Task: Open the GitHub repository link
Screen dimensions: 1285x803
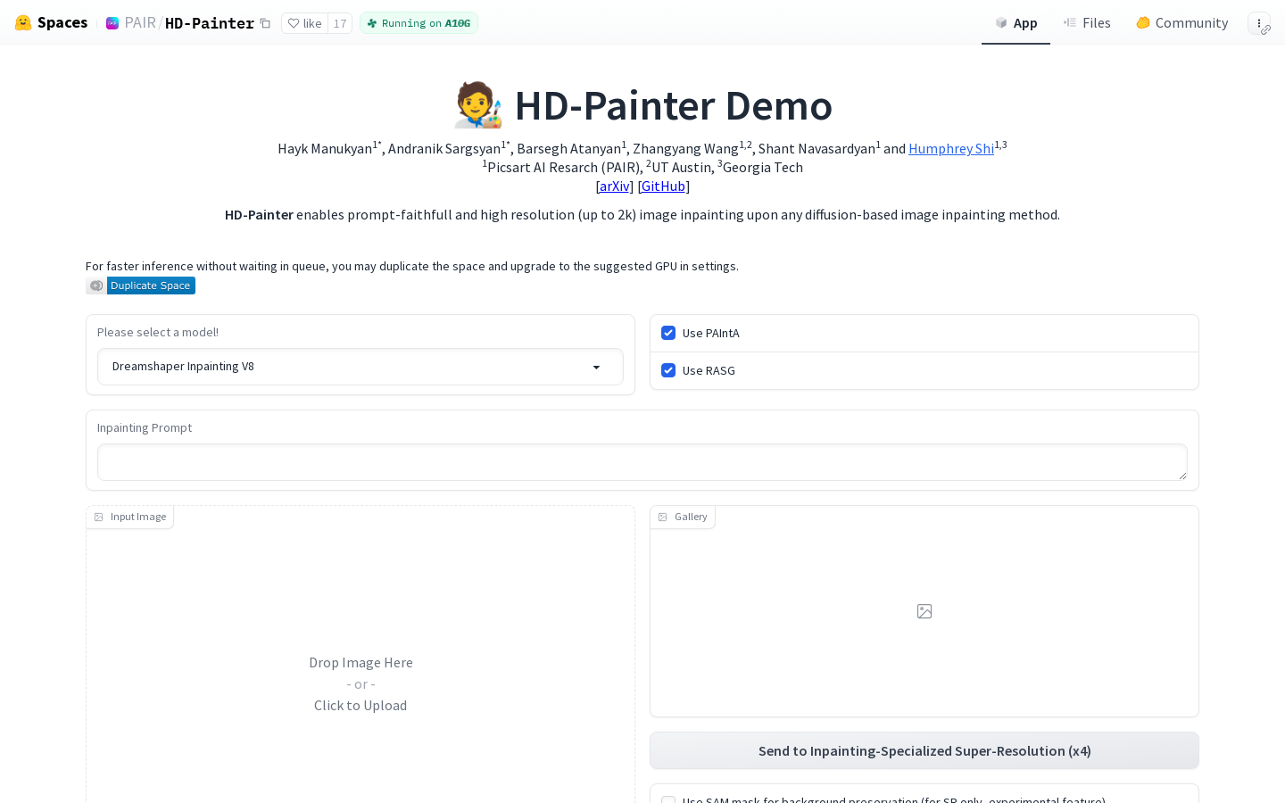Action: coord(664,186)
